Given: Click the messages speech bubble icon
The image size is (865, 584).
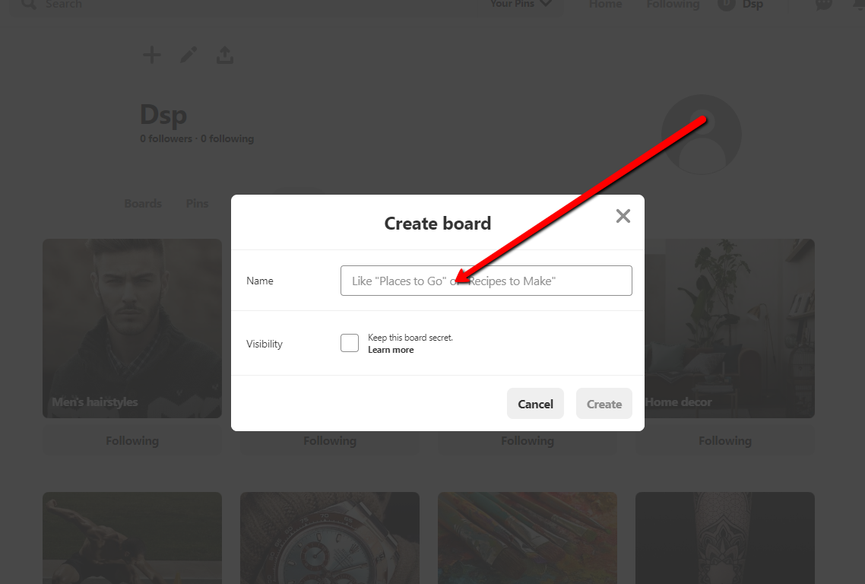Looking at the screenshot, I should [x=823, y=5].
